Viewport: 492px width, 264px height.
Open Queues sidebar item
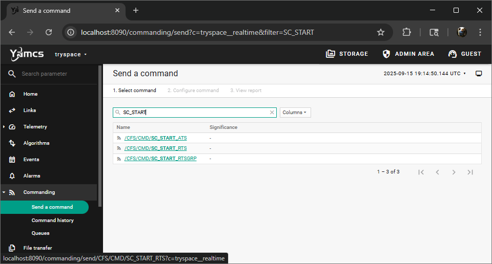tap(40, 233)
